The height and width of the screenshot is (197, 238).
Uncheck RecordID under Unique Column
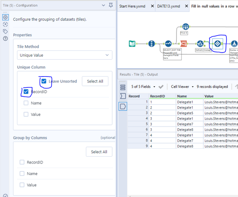tap(26, 92)
